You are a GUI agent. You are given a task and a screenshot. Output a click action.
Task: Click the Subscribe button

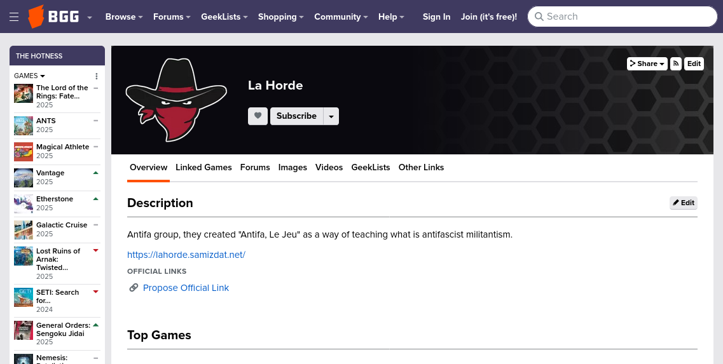click(x=296, y=116)
